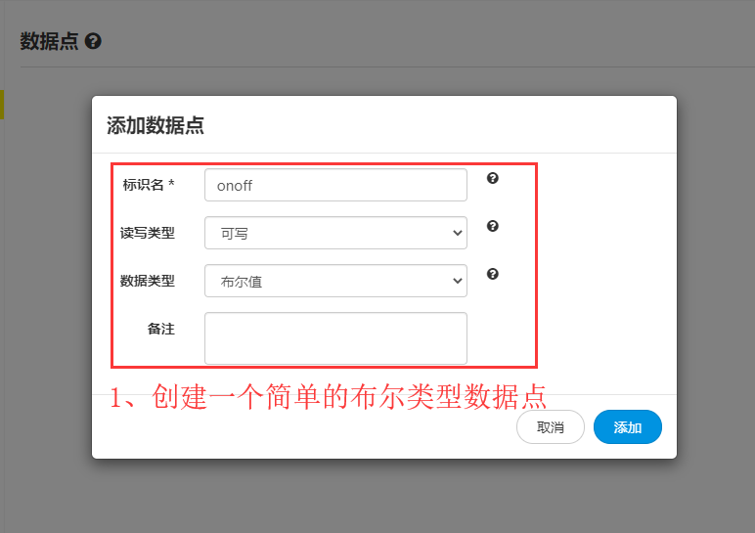Viewport: 755px width, 533px height.
Task: Click the arrow on the 读写类型 select
Action: (456, 233)
